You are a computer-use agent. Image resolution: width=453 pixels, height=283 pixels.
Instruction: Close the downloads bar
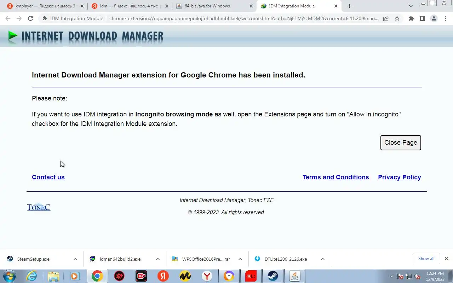point(447,259)
